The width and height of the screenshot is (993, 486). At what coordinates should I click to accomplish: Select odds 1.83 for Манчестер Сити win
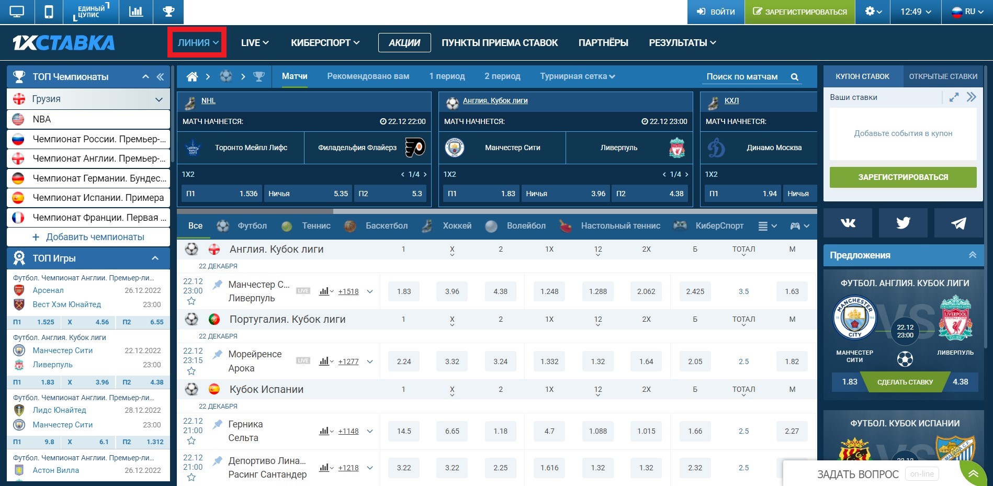point(404,291)
